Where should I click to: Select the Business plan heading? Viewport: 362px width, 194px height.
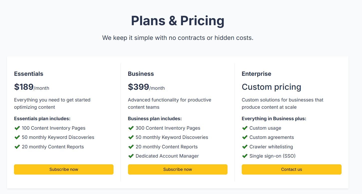(141, 74)
